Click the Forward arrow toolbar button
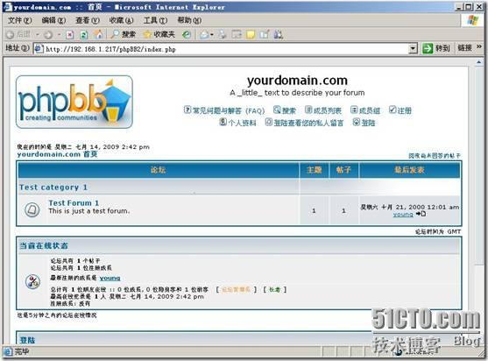Image resolution: width=488 pixels, height=361 pixels. pos(48,34)
